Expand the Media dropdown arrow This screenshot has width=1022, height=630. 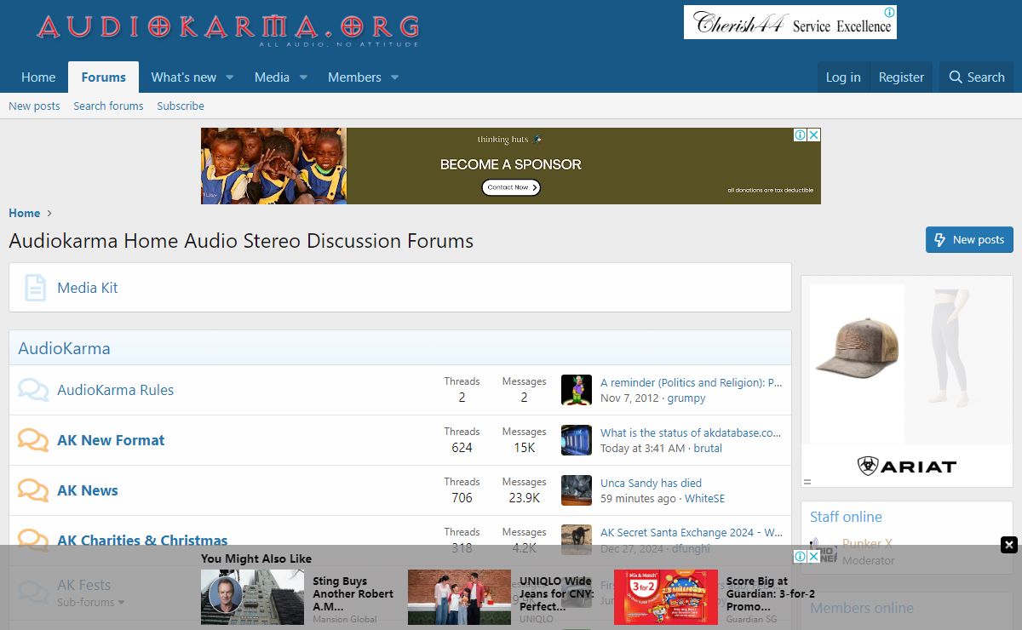click(302, 77)
